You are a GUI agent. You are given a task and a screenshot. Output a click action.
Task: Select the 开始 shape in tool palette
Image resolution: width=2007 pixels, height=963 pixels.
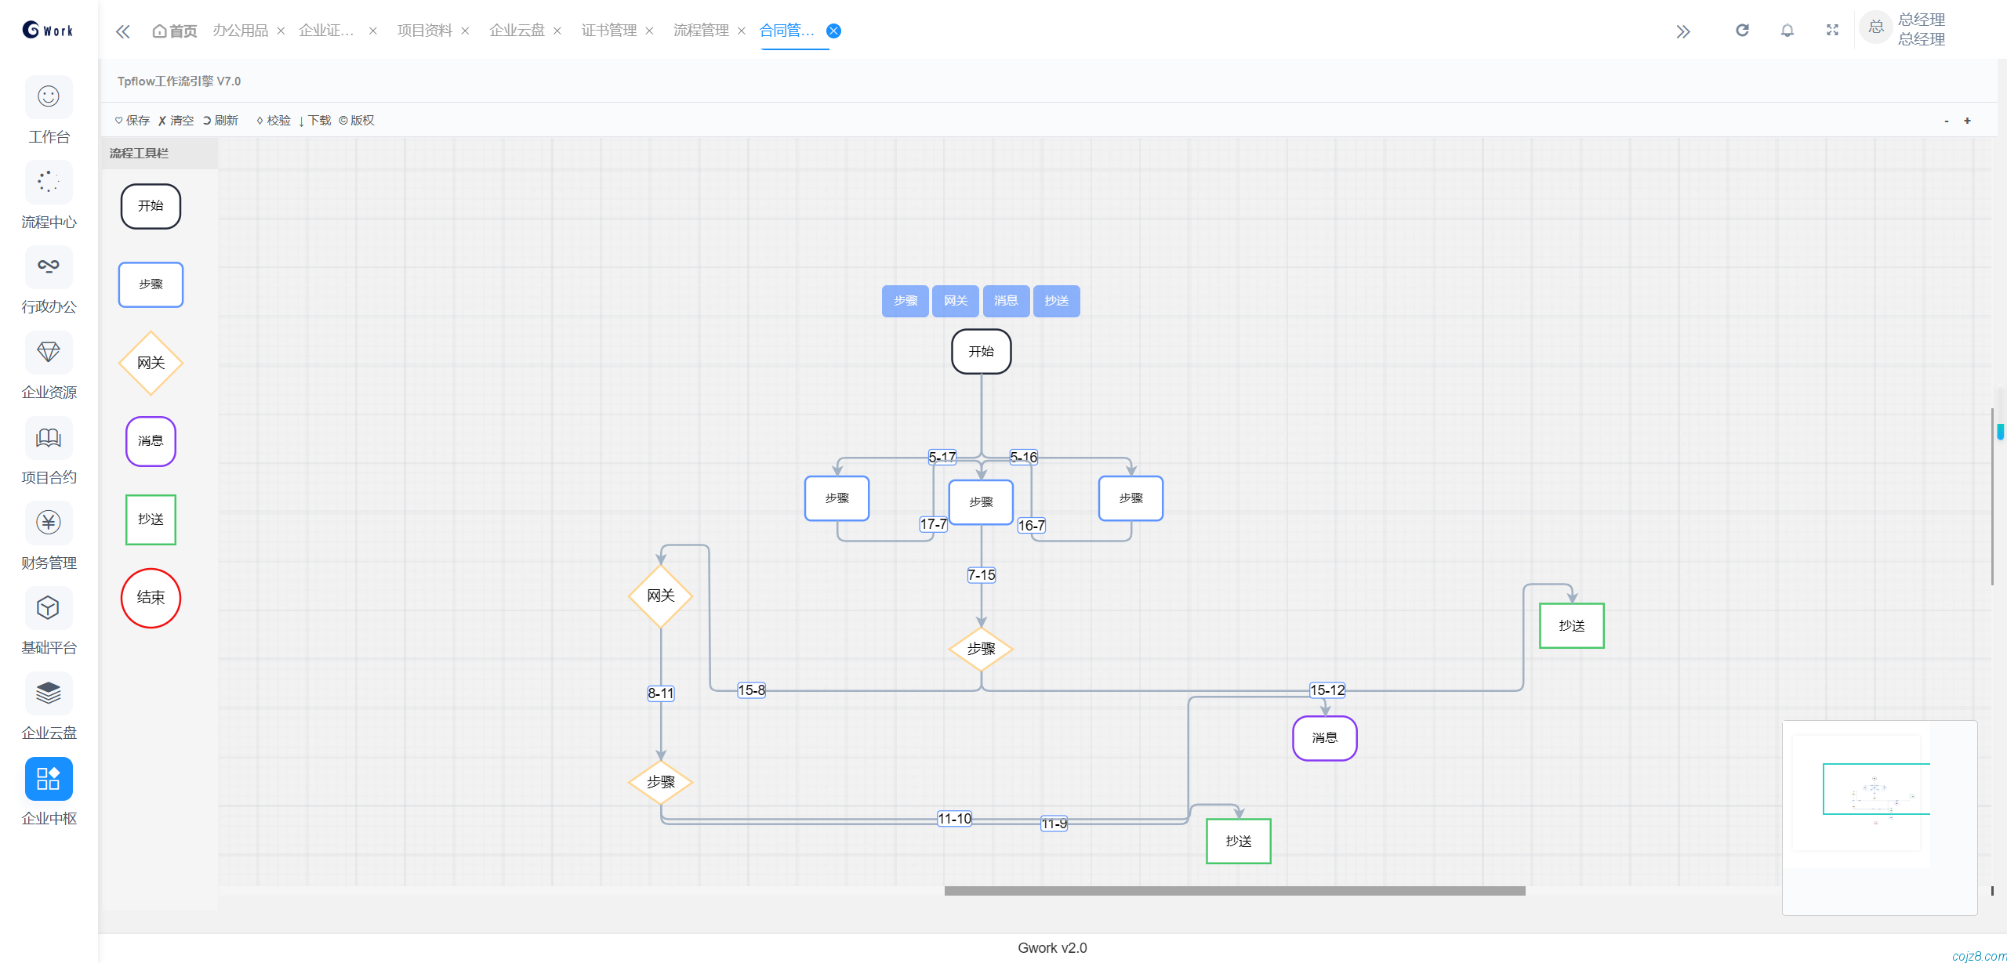pos(151,206)
